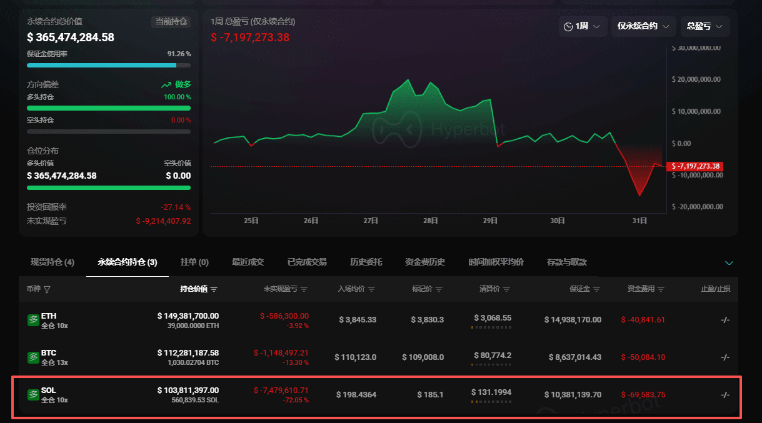762x423 pixels.
Task: Click the red -7,197,273.38 chart price label
Action: point(694,166)
